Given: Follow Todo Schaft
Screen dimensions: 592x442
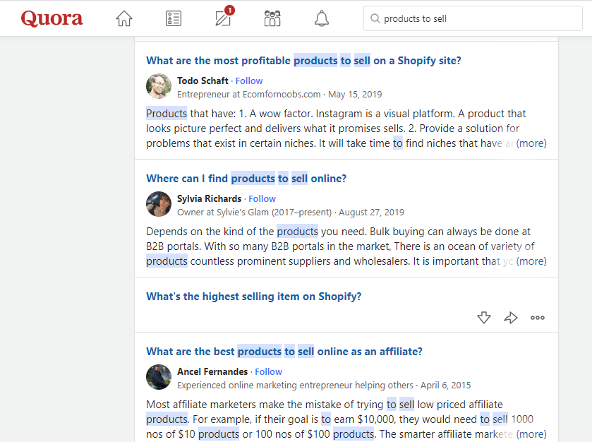Looking at the screenshot, I should coord(249,80).
